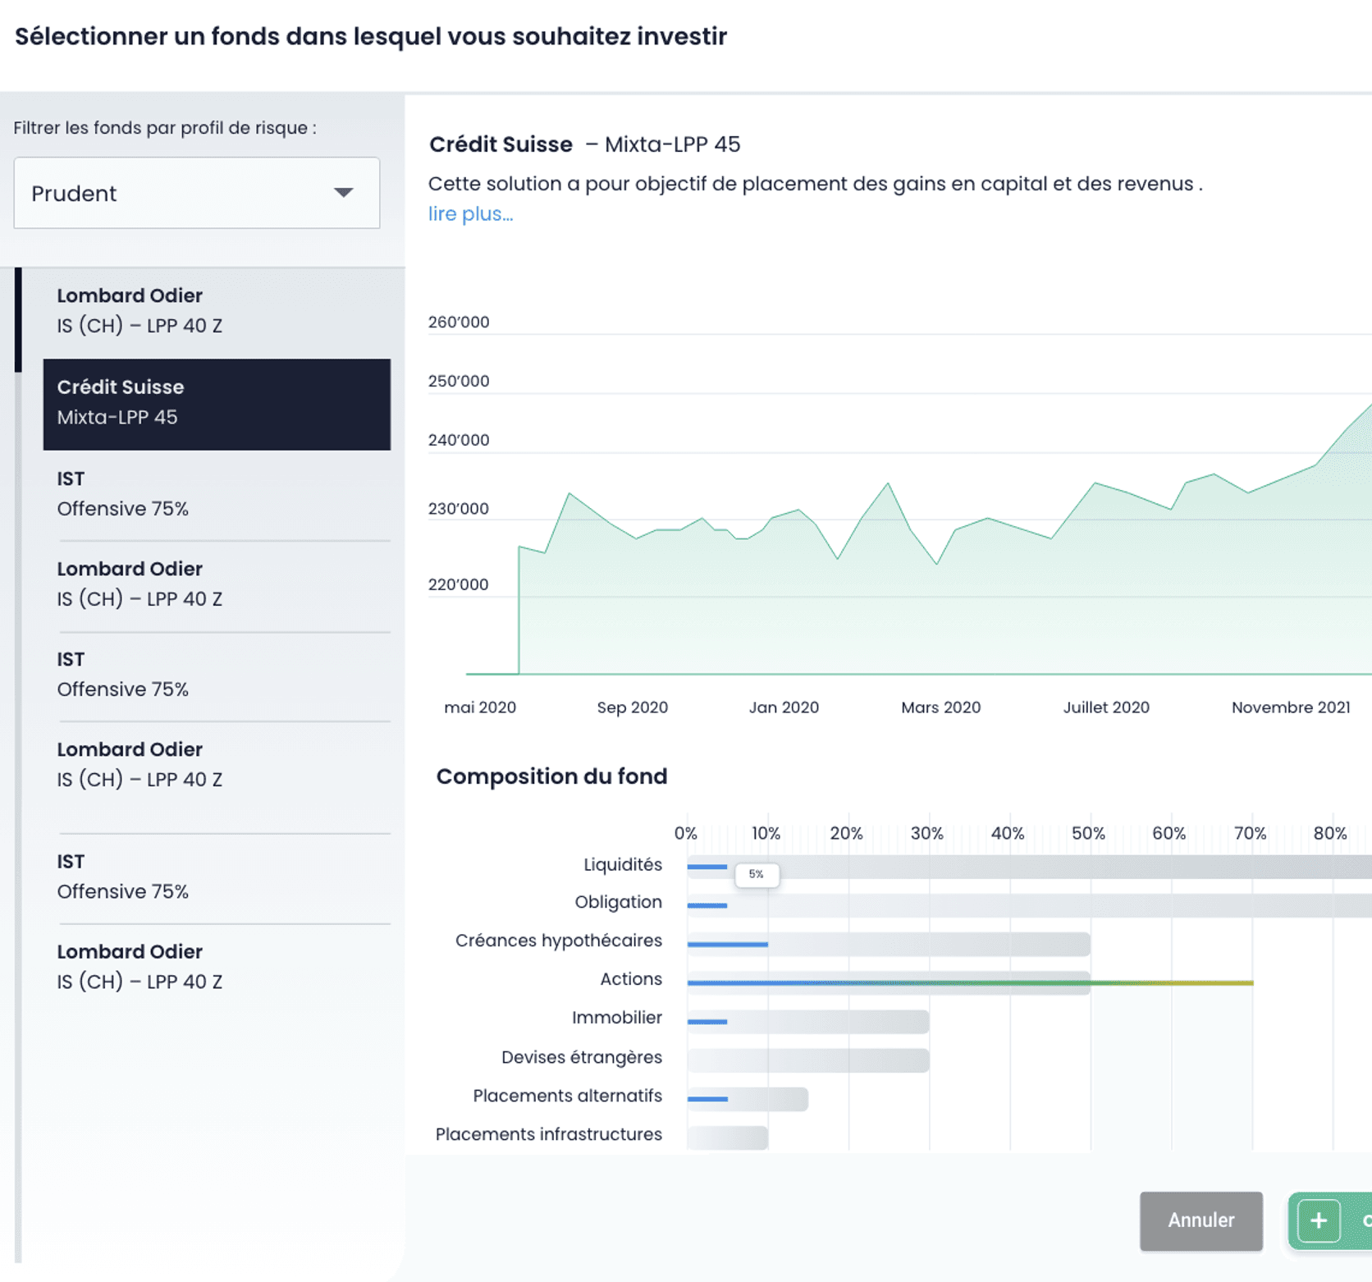Click the 'lire plus…' link
Image resolution: width=1372 pixels, height=1282 pixels.
coord(470,213)
